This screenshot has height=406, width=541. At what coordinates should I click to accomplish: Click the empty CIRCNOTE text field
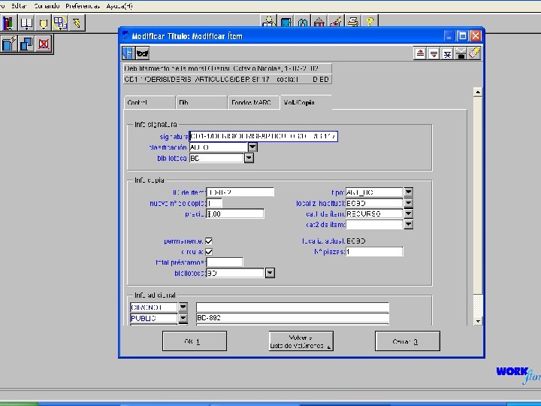292,307
